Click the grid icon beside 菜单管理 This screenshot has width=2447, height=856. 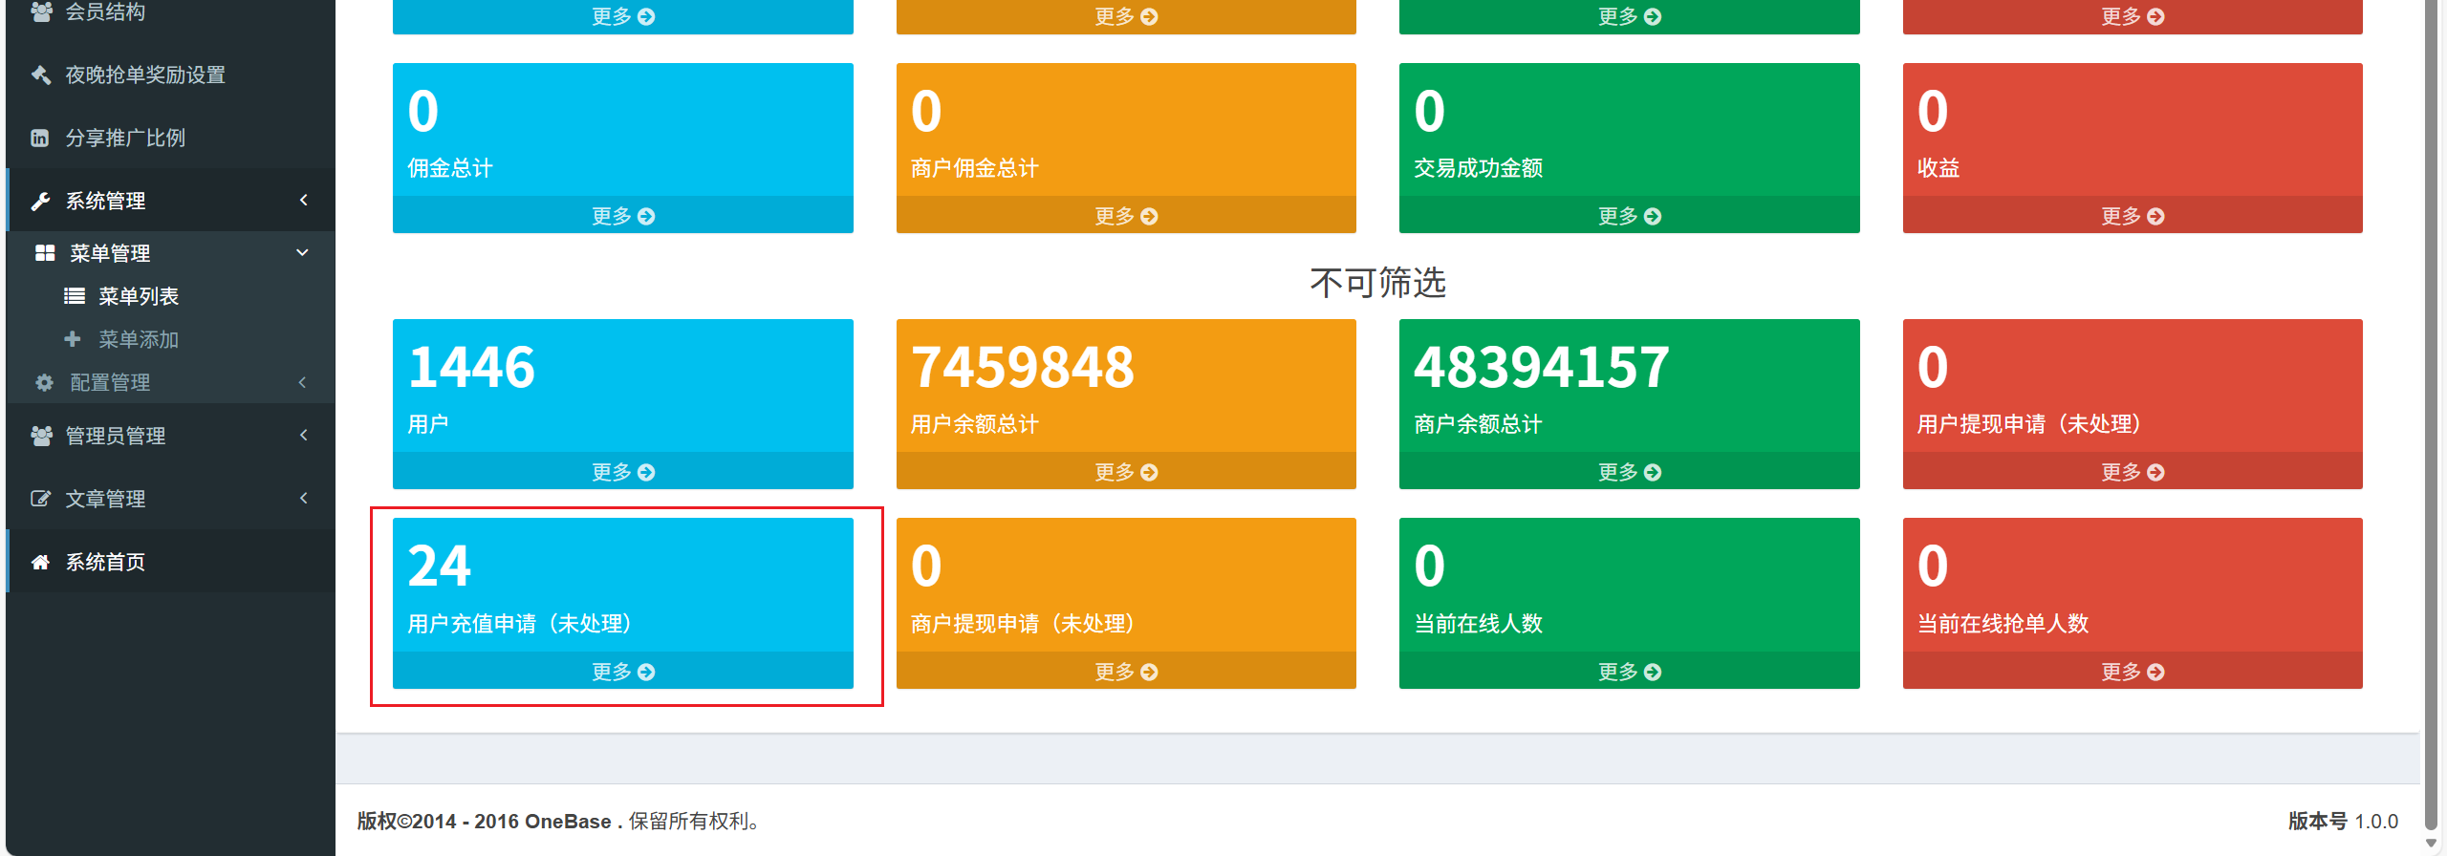45,253
